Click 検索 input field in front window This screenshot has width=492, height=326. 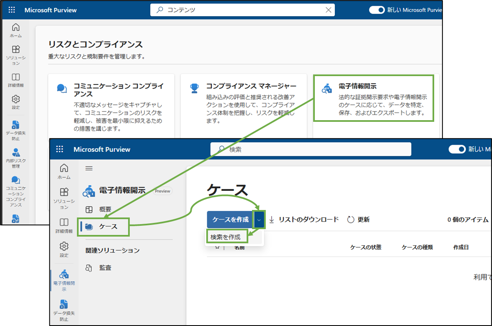point(311,149)
